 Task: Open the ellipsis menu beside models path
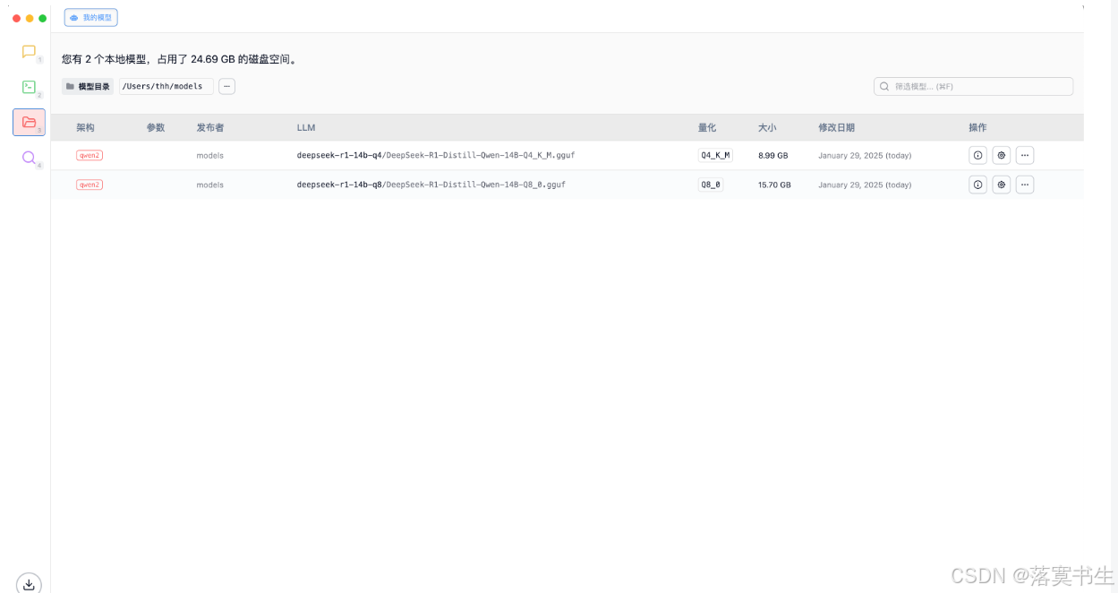tap(226, 86)
